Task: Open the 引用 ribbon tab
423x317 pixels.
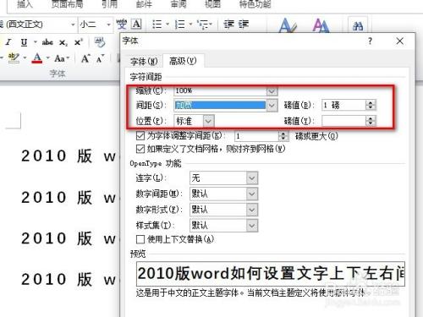Action: pyautogui.click(x=109, y=4)
